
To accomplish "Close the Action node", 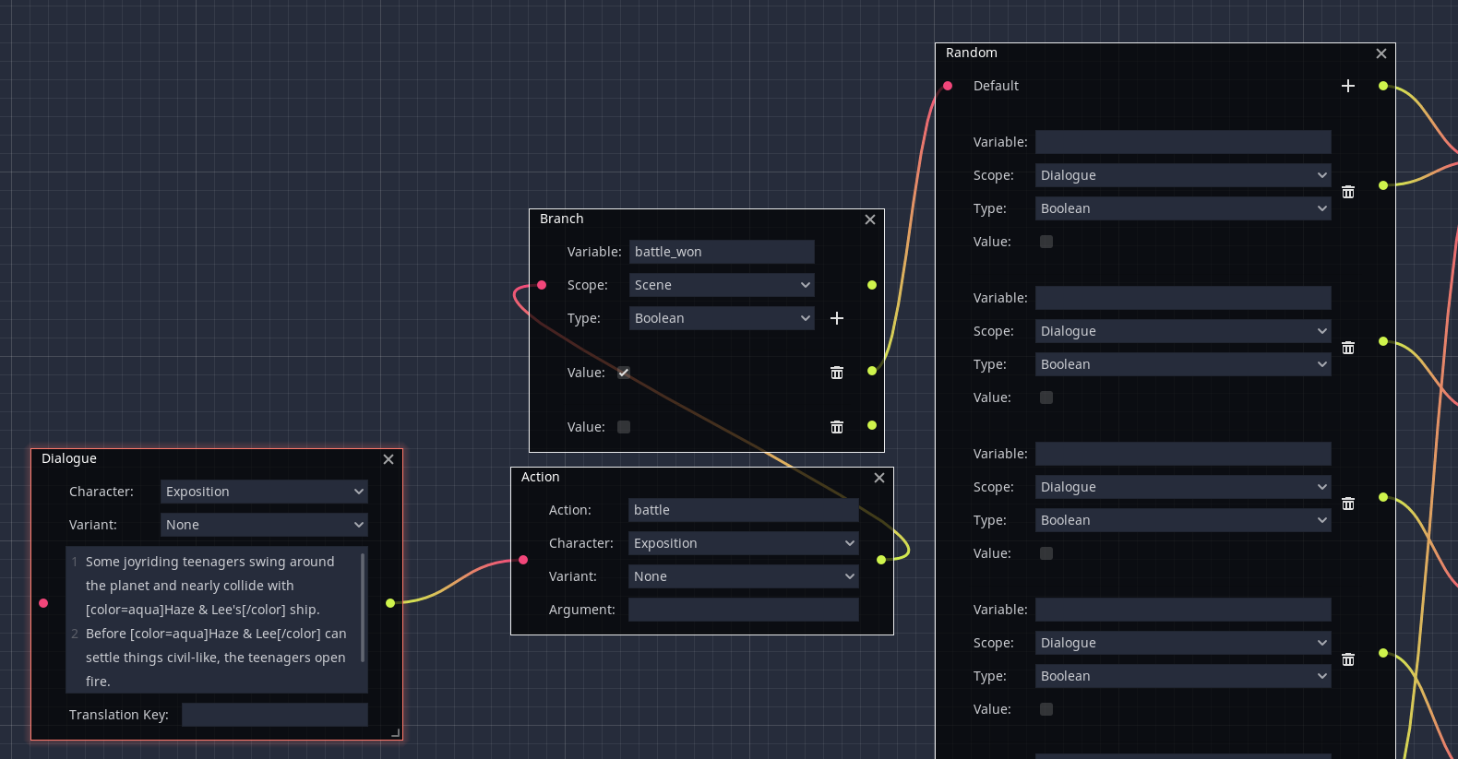I will 879,478.
